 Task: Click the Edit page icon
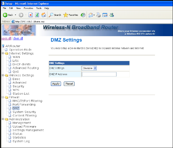[105, 15]
